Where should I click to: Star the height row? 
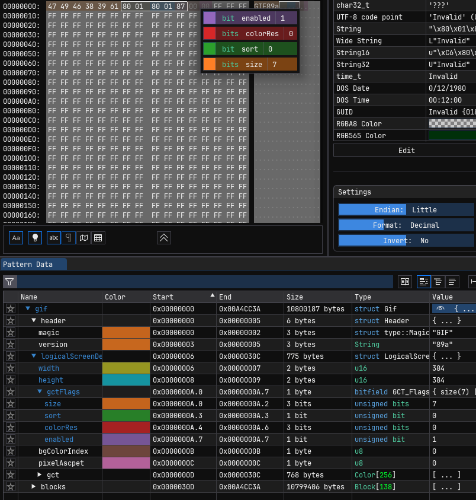tap(11, 380)
